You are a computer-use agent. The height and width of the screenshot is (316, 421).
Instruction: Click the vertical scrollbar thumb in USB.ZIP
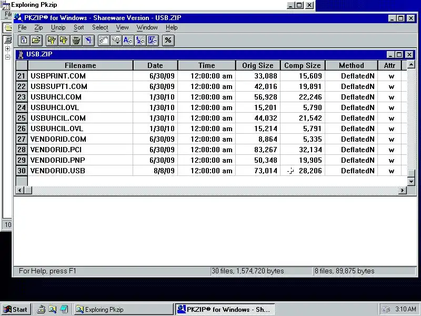pyautogui.click(x=411, y=173)
